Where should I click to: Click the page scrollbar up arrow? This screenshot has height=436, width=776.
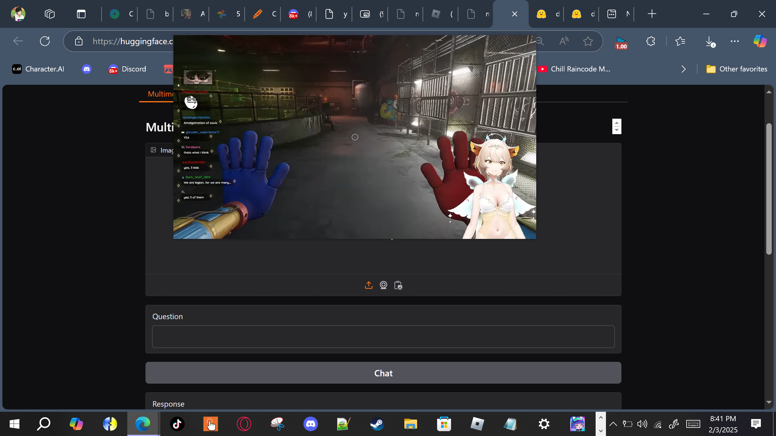[769, 92]
